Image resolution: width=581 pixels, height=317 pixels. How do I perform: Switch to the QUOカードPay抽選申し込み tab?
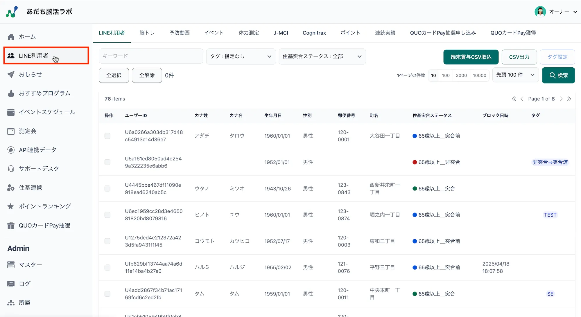click(443, 33)
